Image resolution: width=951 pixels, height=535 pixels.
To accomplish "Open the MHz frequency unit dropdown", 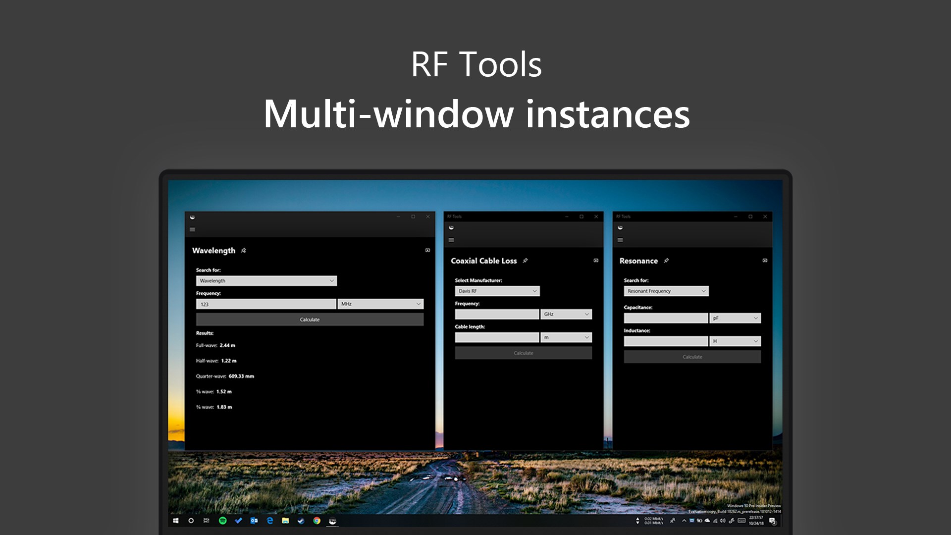I will pos(380,304).
